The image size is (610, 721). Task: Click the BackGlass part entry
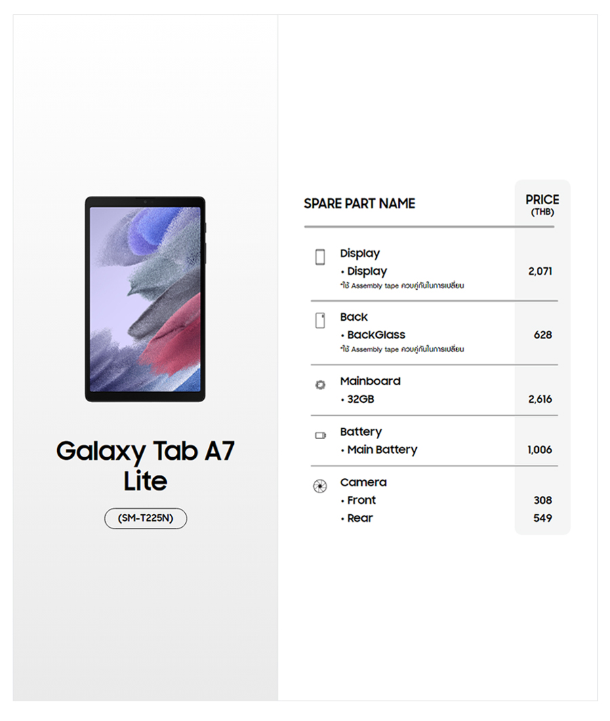click(x=375, y=335)
